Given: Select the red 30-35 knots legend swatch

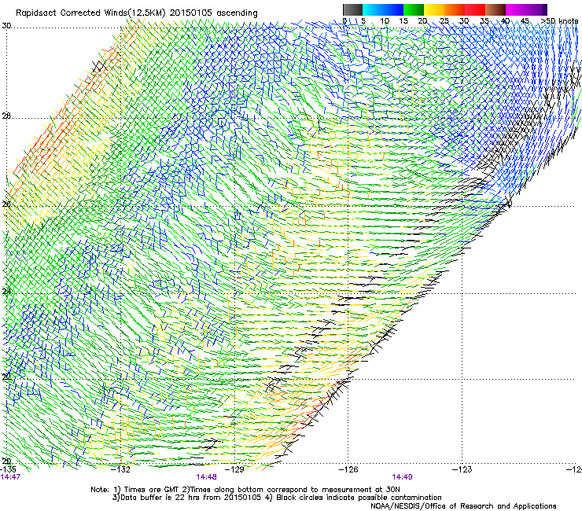Looking at the screenshot, I should (475, 9).
